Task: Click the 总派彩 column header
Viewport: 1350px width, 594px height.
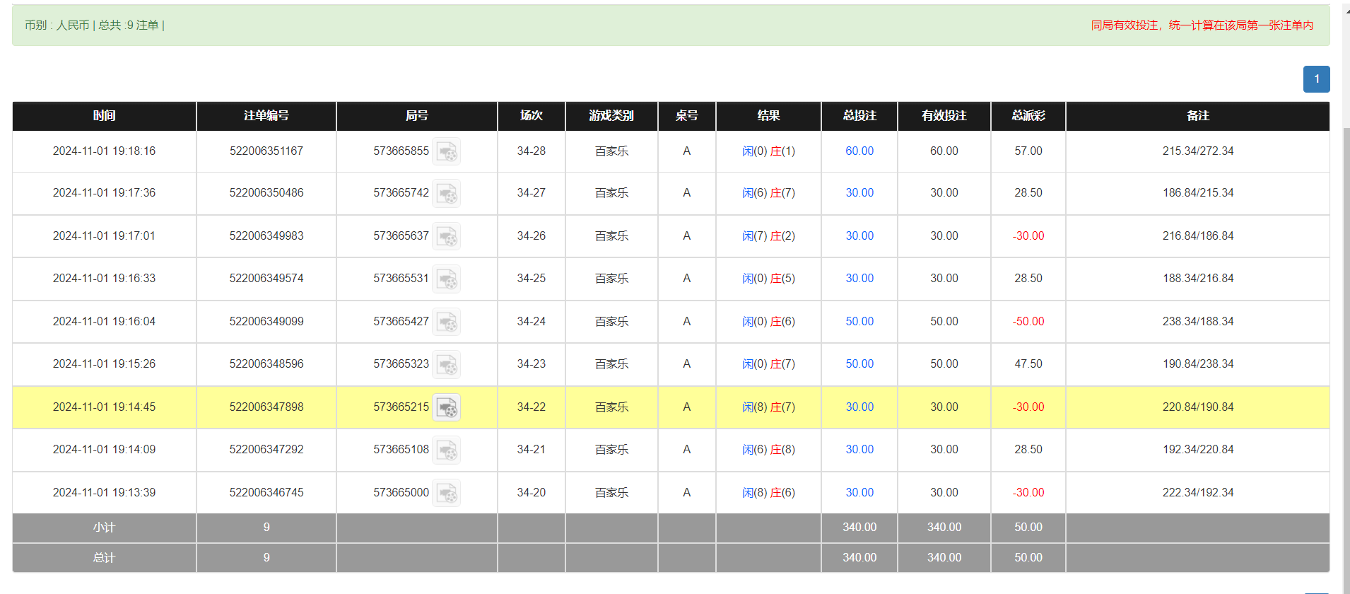Action: 1028,116
